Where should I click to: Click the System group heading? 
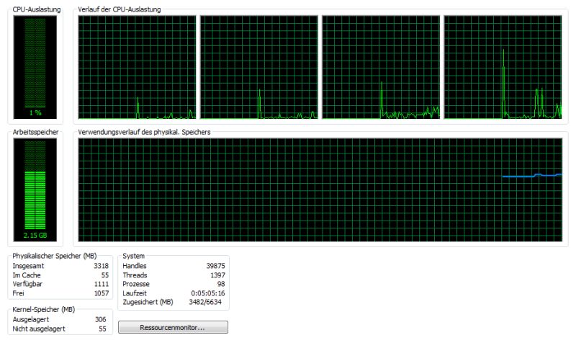coord(133,256)
